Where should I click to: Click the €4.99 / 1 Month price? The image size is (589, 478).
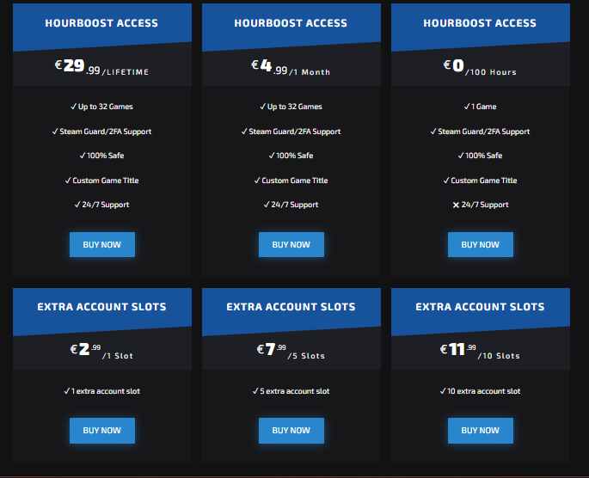291,67
